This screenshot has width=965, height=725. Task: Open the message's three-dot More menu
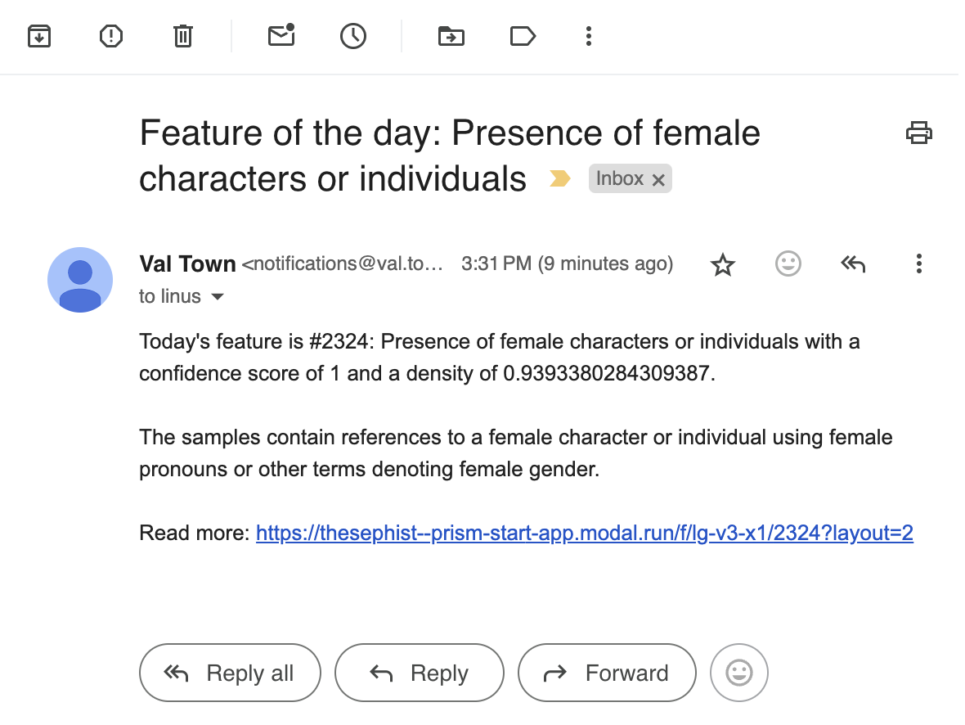point(919,263)
